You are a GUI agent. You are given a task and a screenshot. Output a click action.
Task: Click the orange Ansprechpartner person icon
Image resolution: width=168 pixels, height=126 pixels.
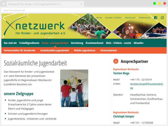(116, 61)
